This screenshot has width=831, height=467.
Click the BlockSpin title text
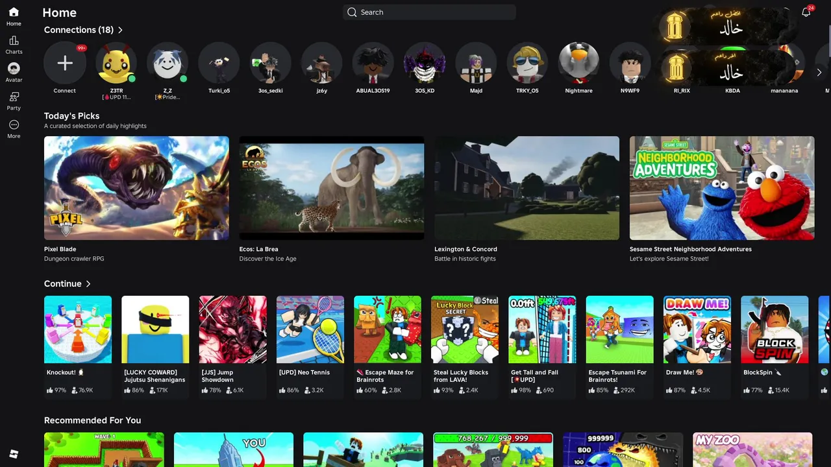758,372
